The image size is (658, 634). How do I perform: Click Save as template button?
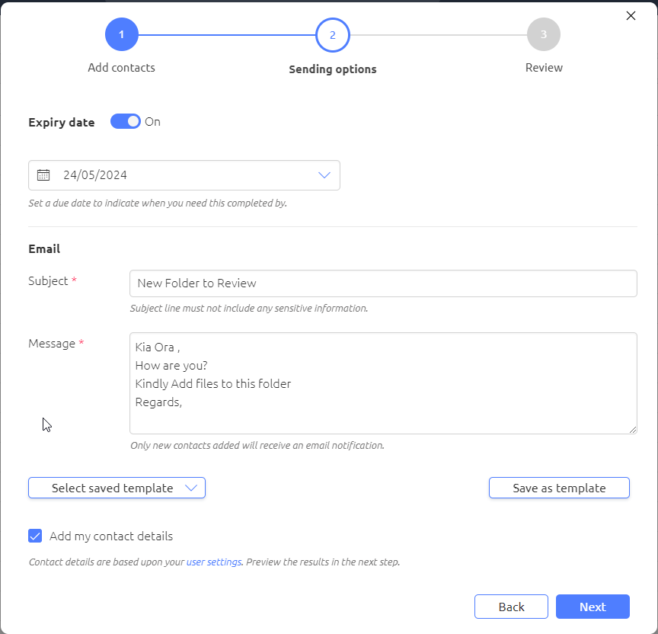559,488
